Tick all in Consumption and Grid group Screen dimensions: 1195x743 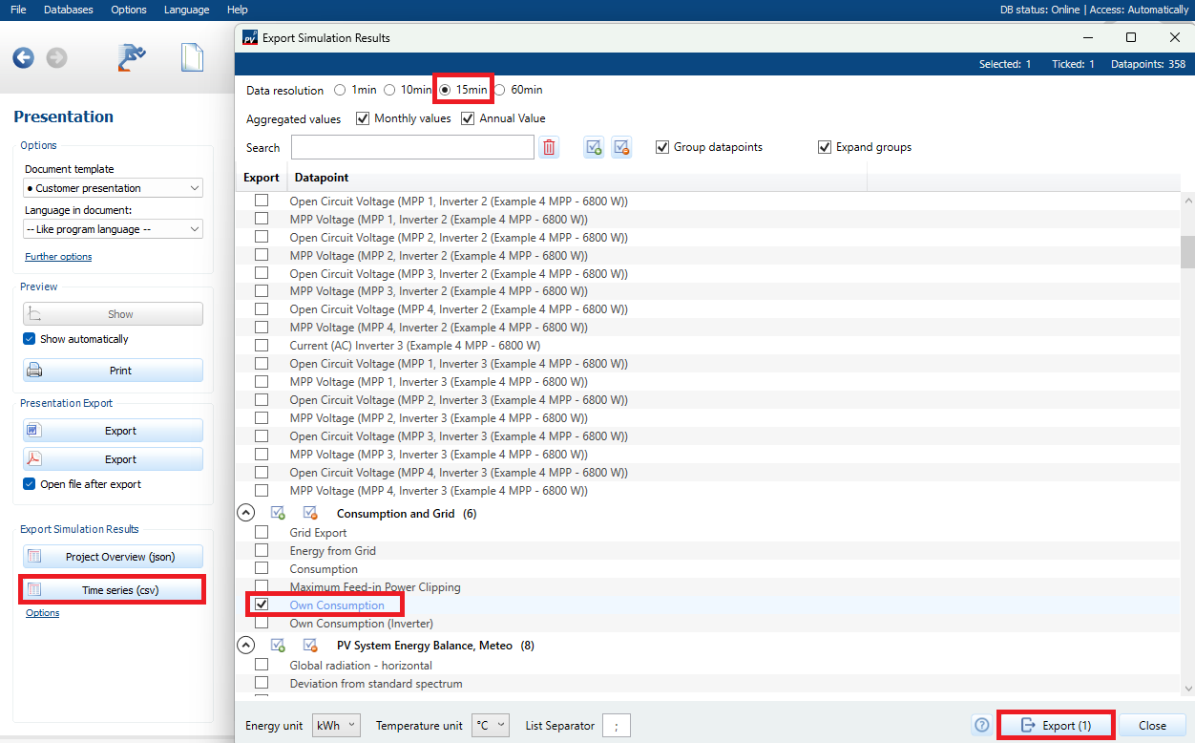pyautogui.click(x=279, y=514)
